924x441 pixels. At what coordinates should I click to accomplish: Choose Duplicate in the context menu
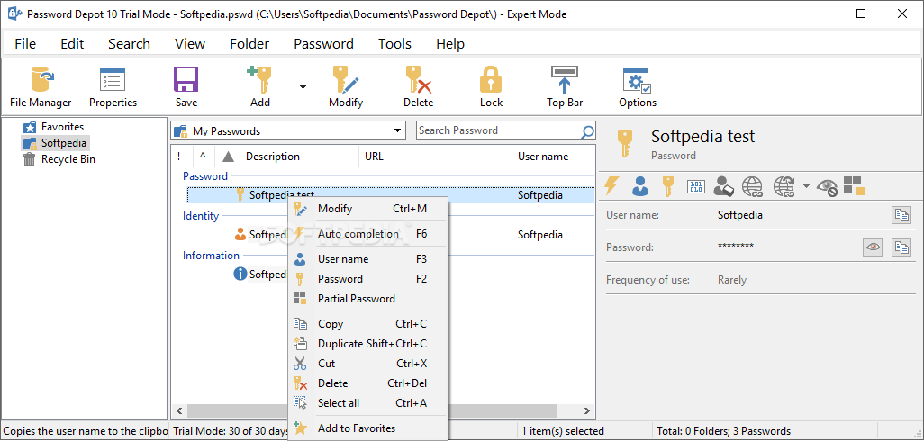[367, 344]
